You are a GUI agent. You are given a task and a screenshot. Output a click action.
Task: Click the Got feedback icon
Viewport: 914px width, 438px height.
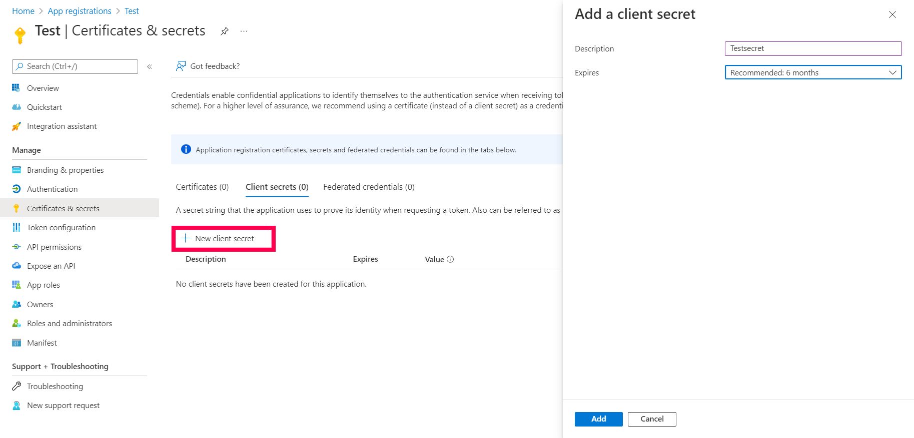click(181, 66)
